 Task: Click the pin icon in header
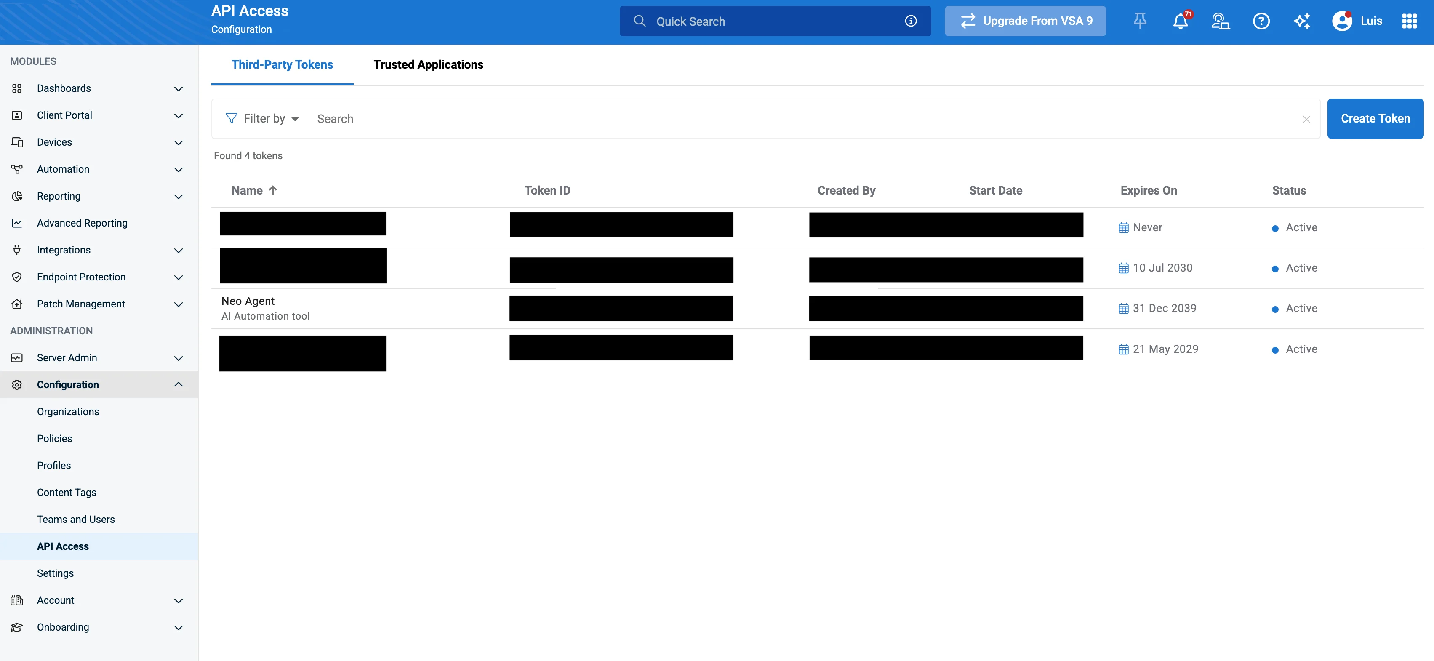click(1140, 21)
